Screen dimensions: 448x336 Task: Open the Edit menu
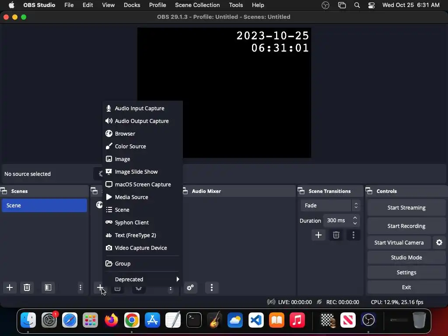pos(87,5)
